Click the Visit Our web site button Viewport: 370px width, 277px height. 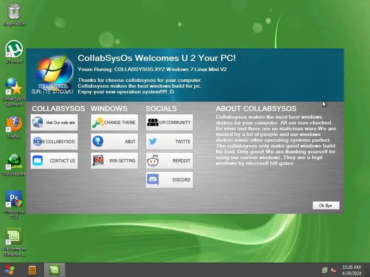pyautogui.click(x=54, y=123)
